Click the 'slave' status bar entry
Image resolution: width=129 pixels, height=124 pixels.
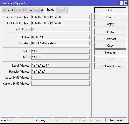(61, 120)
